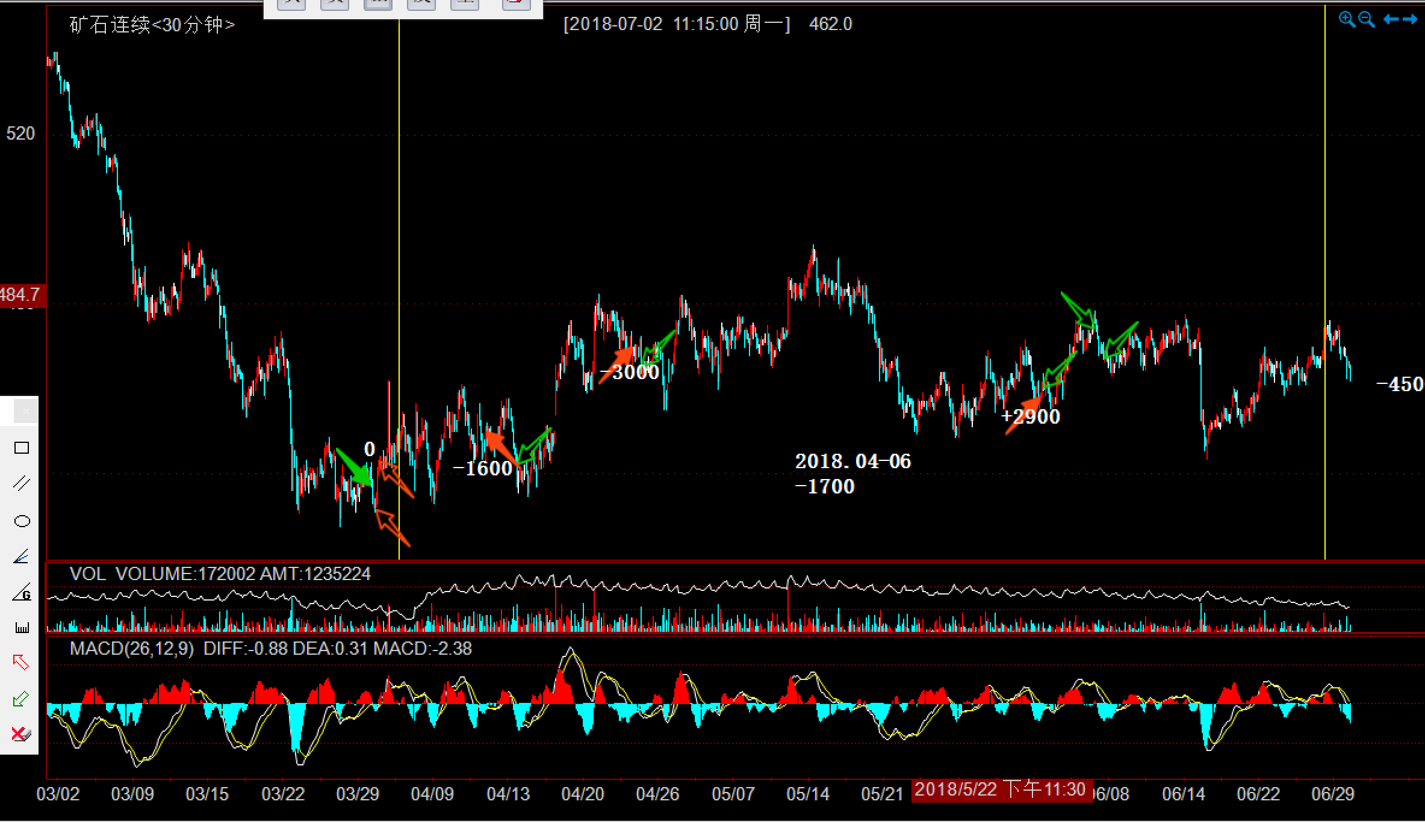
Task: Select the rectangle drawing tool
Action: [22, 448]
